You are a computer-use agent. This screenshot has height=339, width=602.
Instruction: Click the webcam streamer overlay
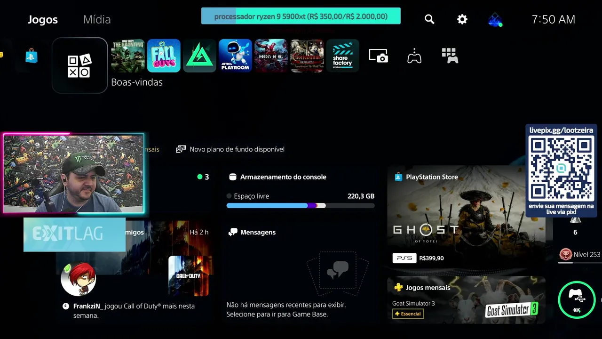pos(73,173)
